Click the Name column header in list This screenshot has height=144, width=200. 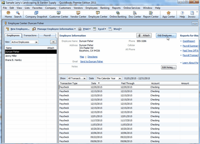click(x=25, y=48)
